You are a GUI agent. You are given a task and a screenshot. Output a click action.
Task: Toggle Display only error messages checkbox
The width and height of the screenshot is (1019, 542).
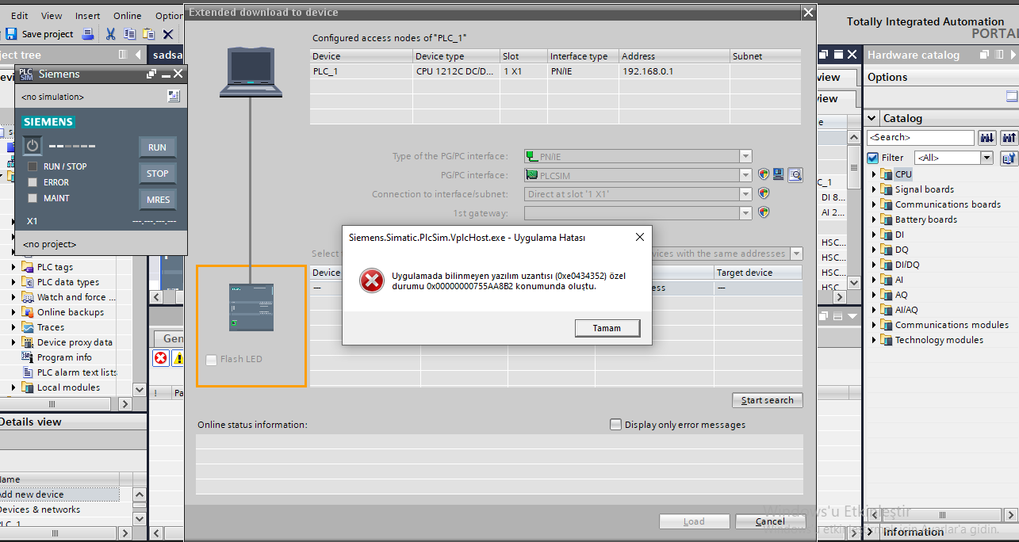point(615,424)
